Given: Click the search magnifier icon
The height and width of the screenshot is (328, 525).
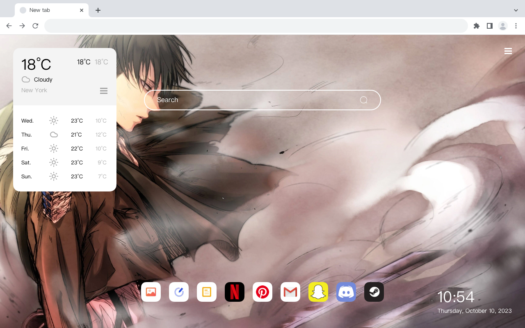Looking at the screenshot, I should point(364,100).
